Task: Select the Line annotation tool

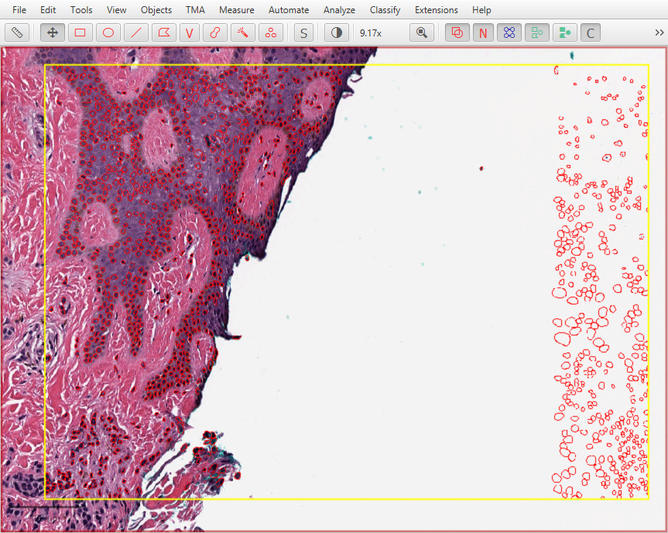Action: (x=136, y=33)
